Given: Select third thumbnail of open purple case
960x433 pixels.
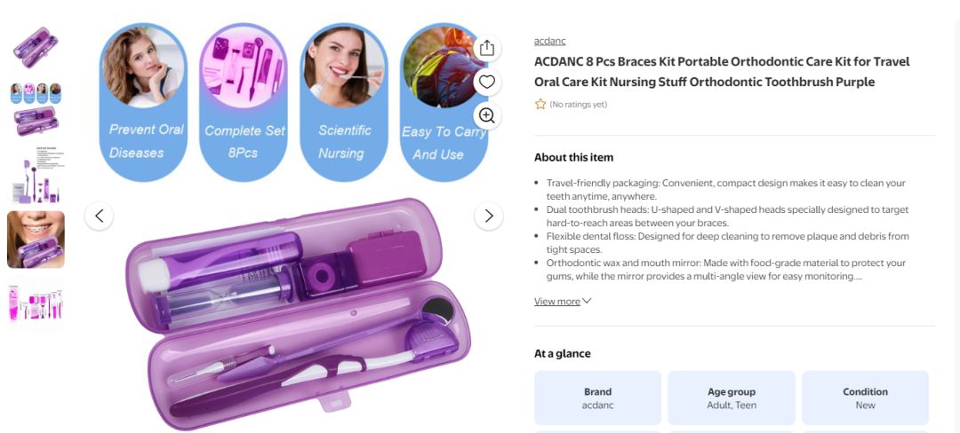Looking at the screenshot, I should pyautogui.click(x=36, y=121).
